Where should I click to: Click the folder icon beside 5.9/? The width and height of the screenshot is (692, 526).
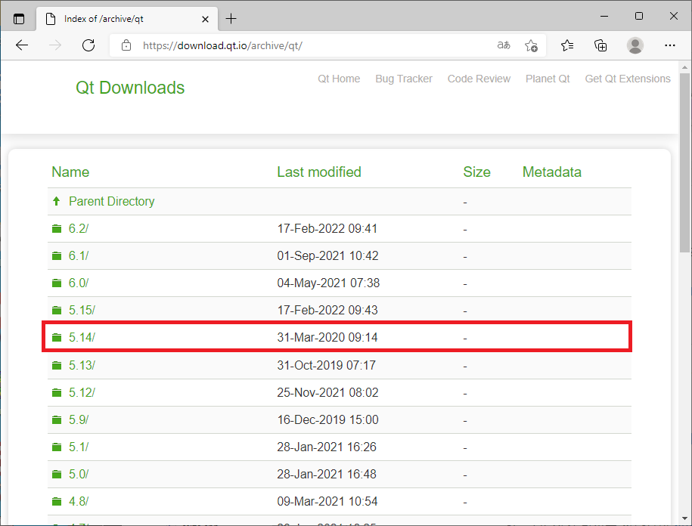tap(57, 419)
